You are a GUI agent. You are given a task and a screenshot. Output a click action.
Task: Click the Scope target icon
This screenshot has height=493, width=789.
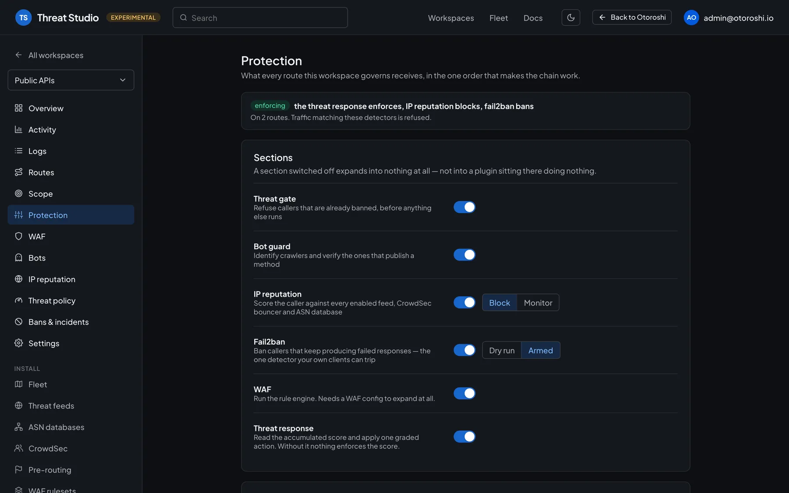coord(18,193)
